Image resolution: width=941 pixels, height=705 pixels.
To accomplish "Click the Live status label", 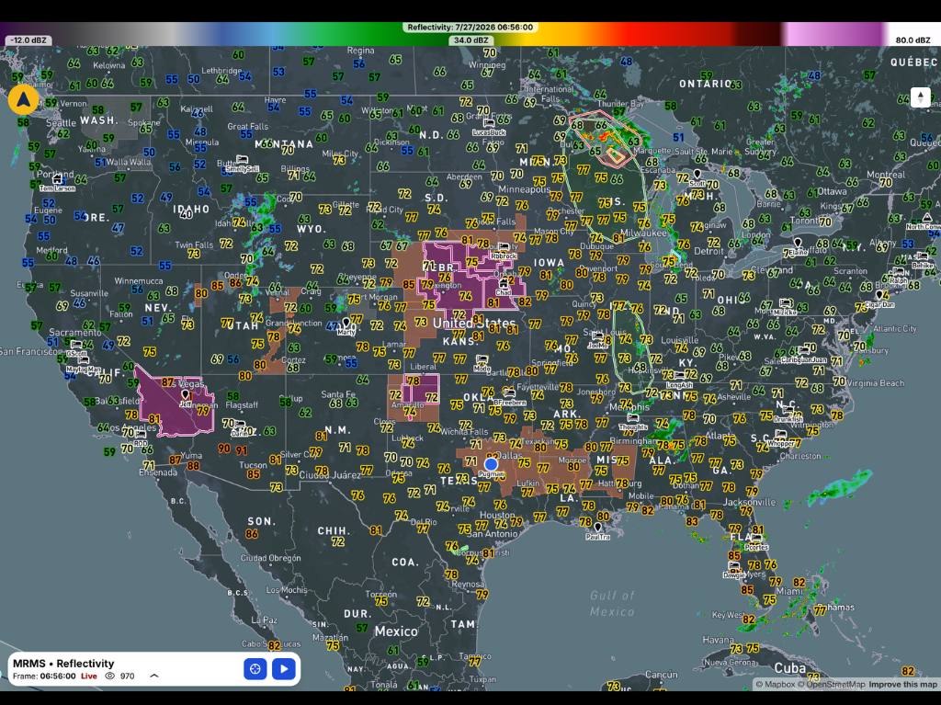I will pos(89,677).
